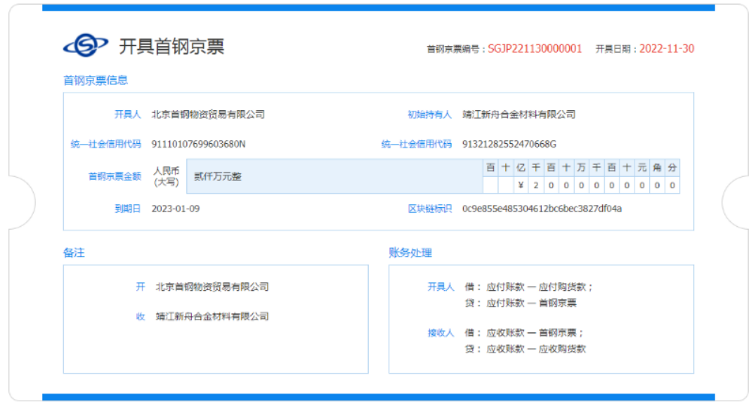Select line 借：应付账款 — 应付购货款
Viewport: 755px width, 406px height.
tap(528, 286)
